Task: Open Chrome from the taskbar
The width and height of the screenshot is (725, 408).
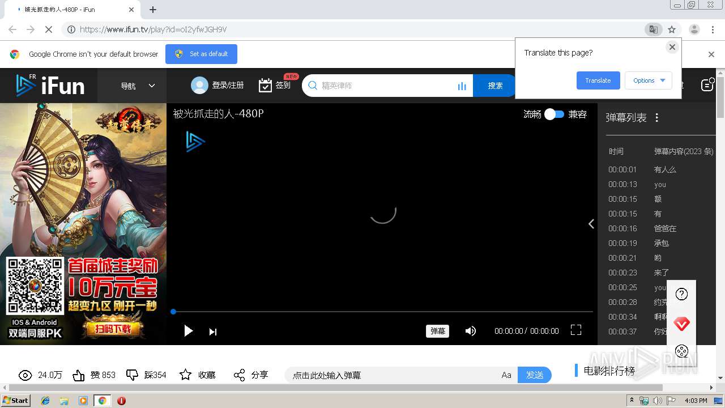Action: coord(103,401)
